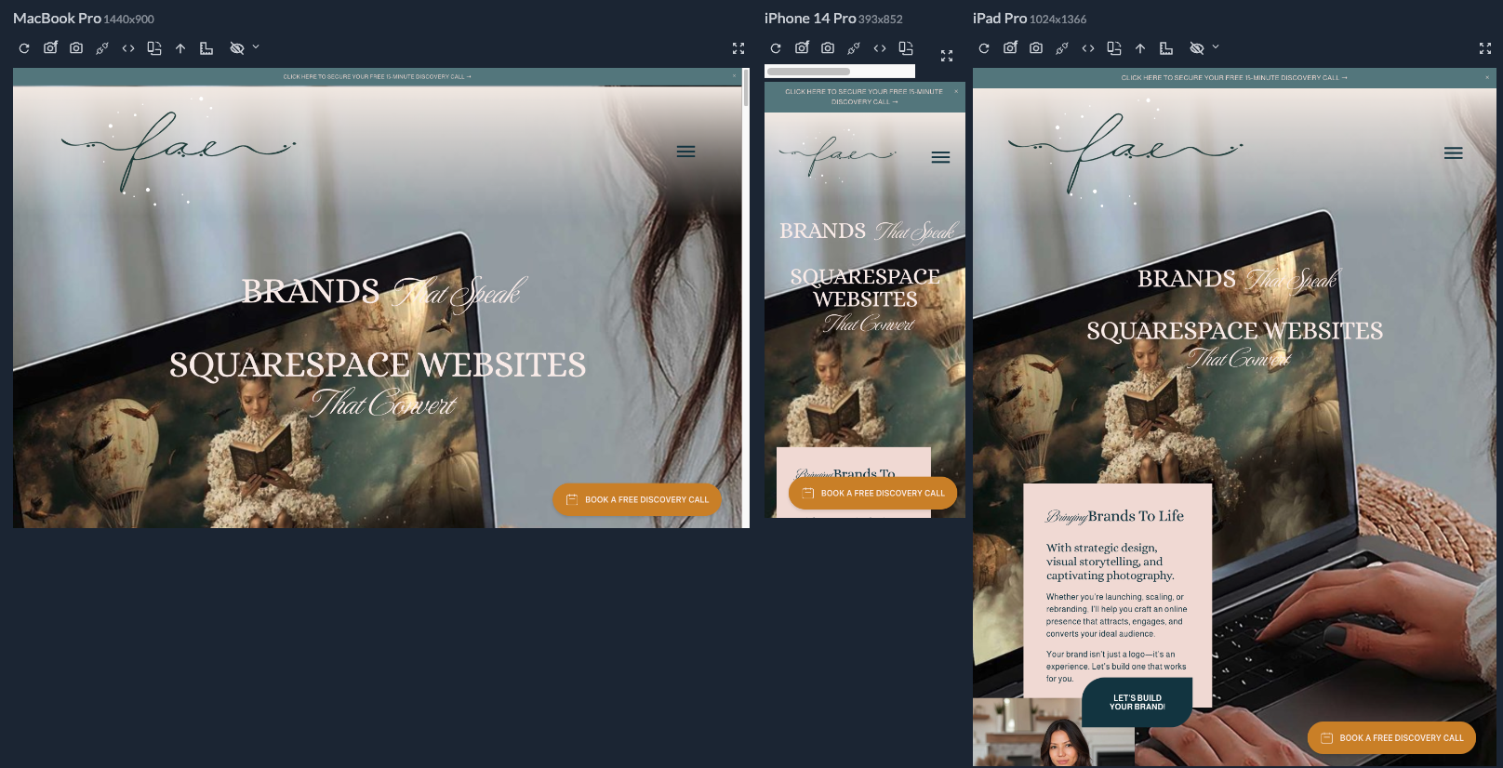Close the announcement banner in MacBook Pro preview
The width and height of the screenshot is (1503, 768).
click(734, 76)
